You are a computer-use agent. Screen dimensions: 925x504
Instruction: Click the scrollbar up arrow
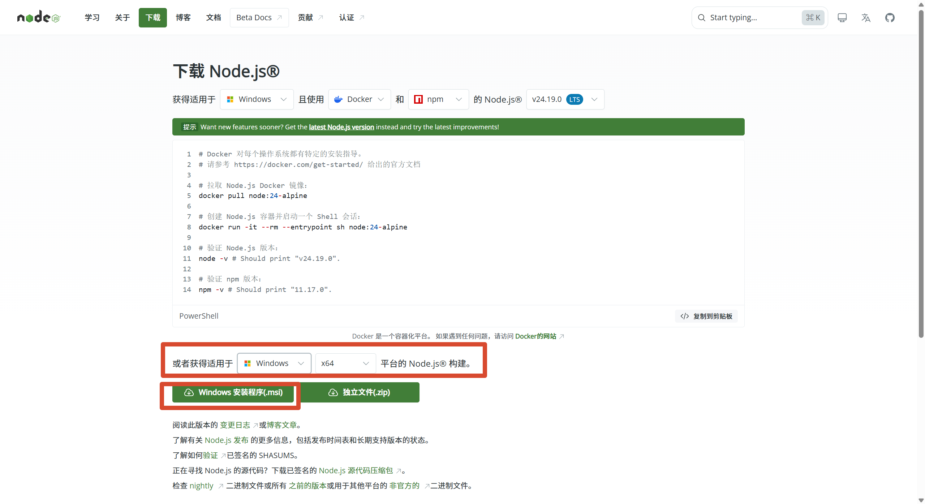pos(921,4)
